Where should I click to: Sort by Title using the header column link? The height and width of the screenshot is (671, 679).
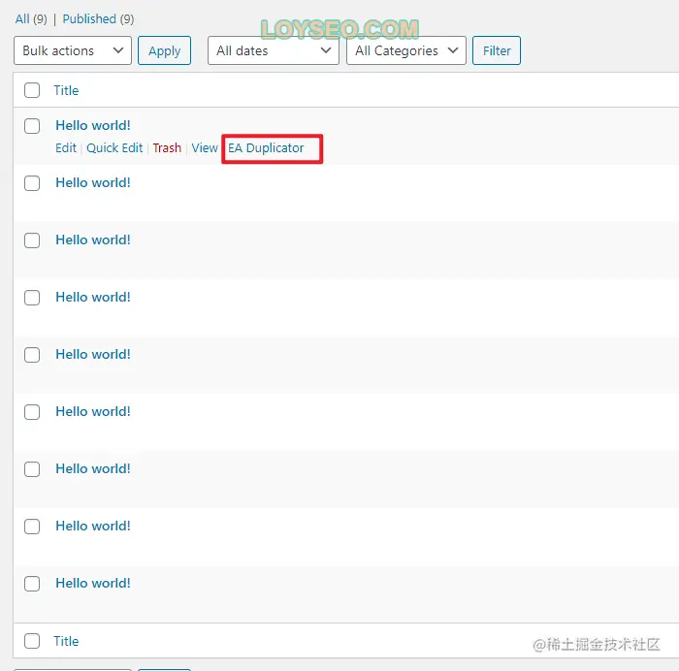[66, 90]
